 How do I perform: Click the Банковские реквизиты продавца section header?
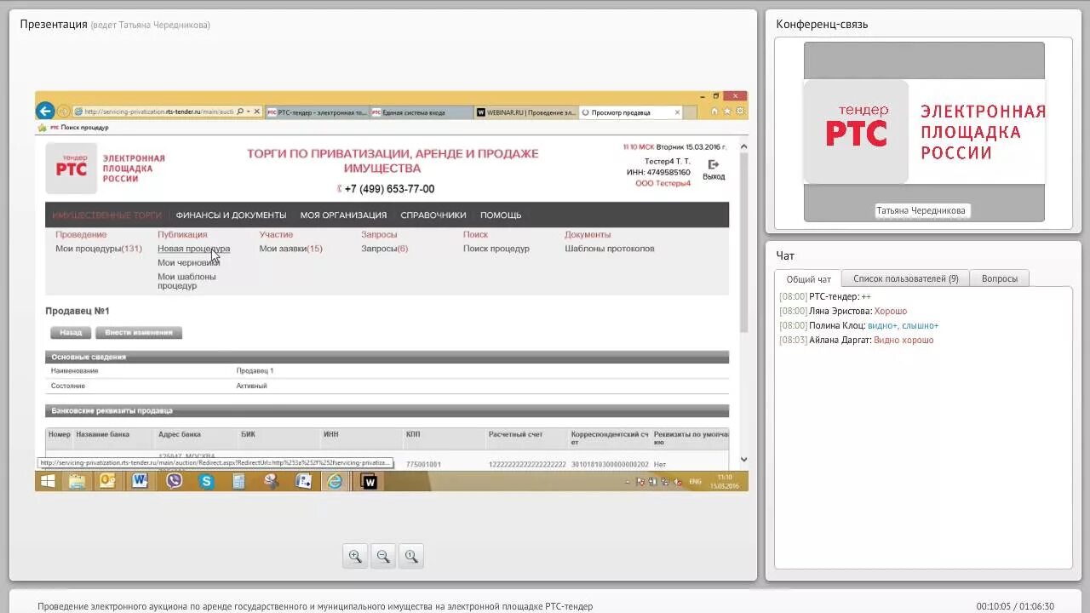[x=387, y=410]
